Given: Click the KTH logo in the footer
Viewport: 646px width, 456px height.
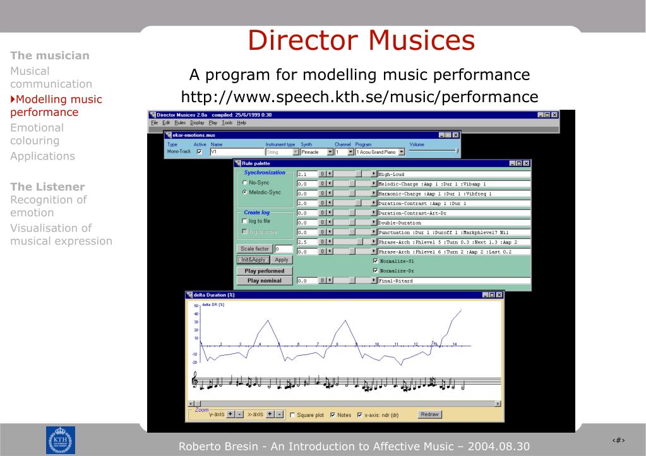Looking at the screenshot, I should click(x=61, y=440).
